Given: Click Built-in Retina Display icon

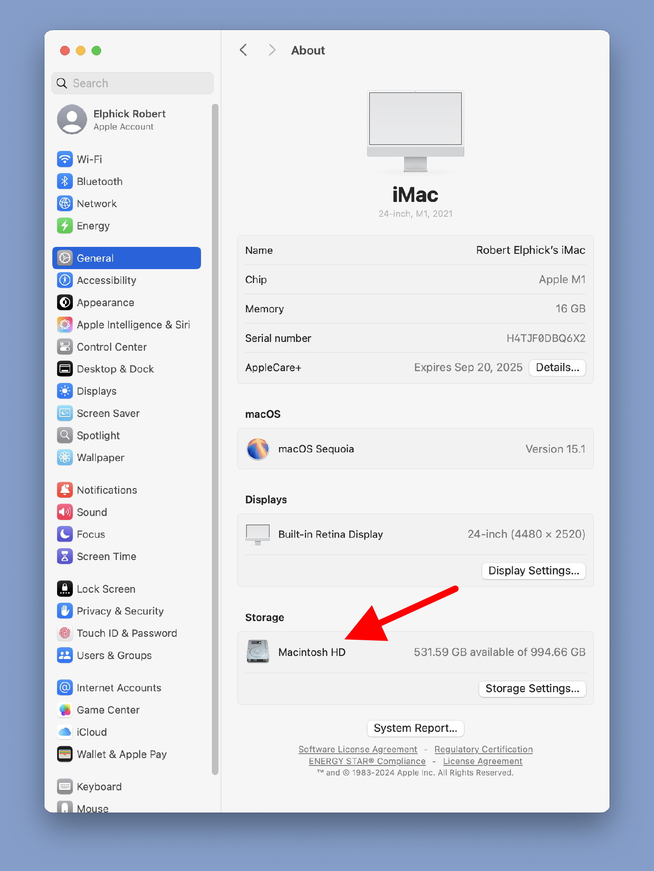Looking at the screenshot, I should click(258, 535).
